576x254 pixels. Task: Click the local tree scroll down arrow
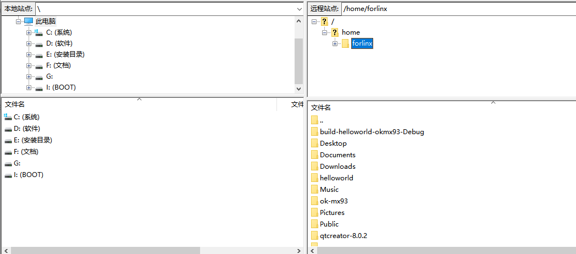(299, 88)
